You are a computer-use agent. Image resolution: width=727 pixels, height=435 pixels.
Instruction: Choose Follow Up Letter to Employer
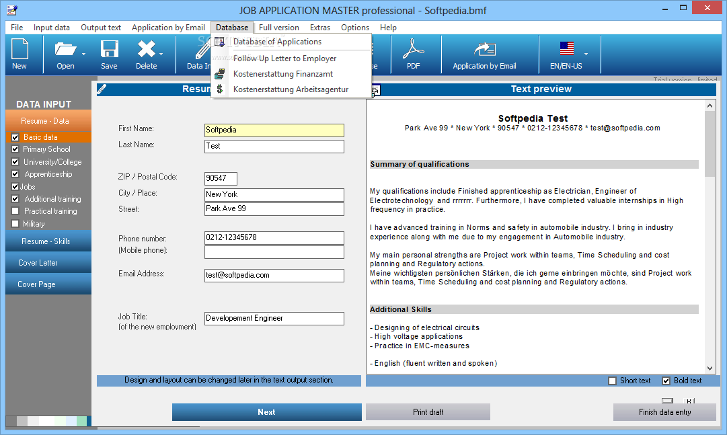tap(291, 58)
